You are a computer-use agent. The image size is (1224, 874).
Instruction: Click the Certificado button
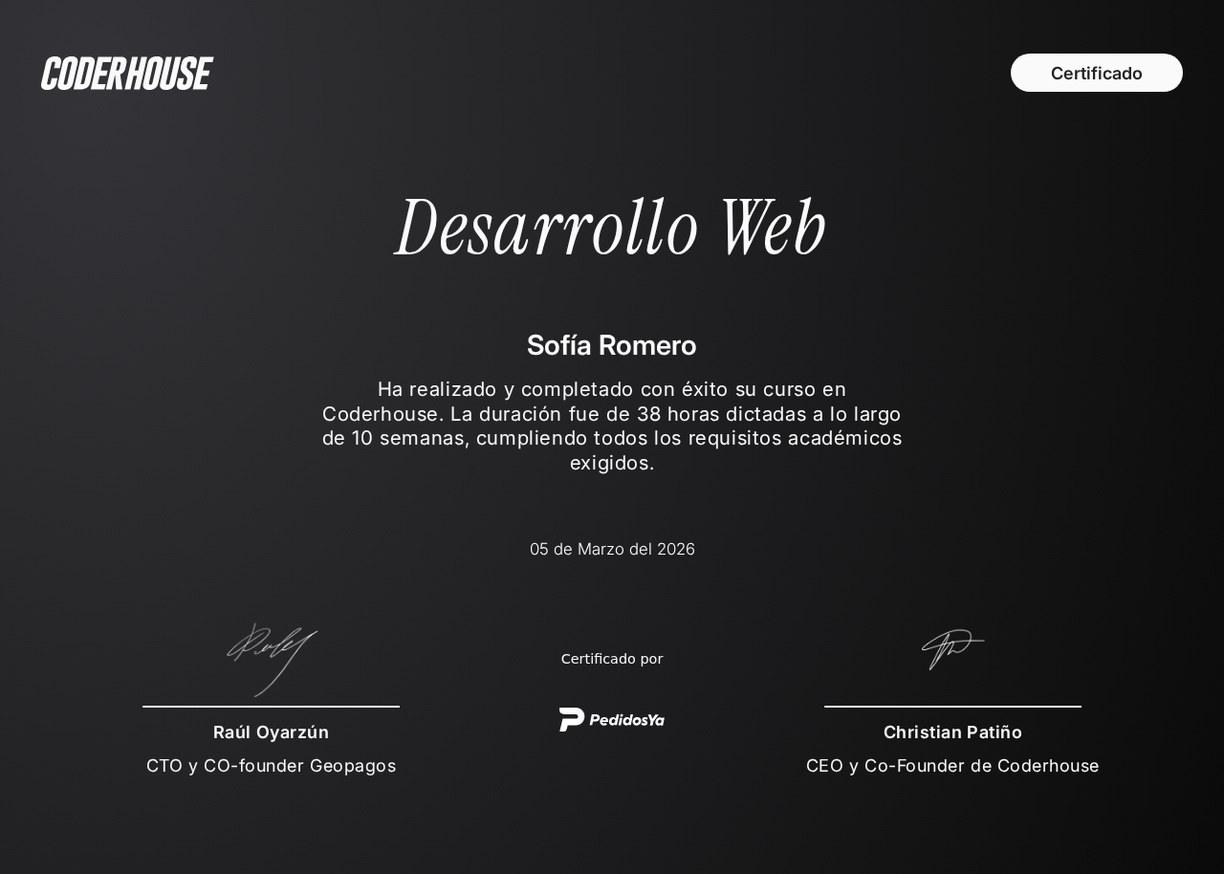tap(1096, 73)
